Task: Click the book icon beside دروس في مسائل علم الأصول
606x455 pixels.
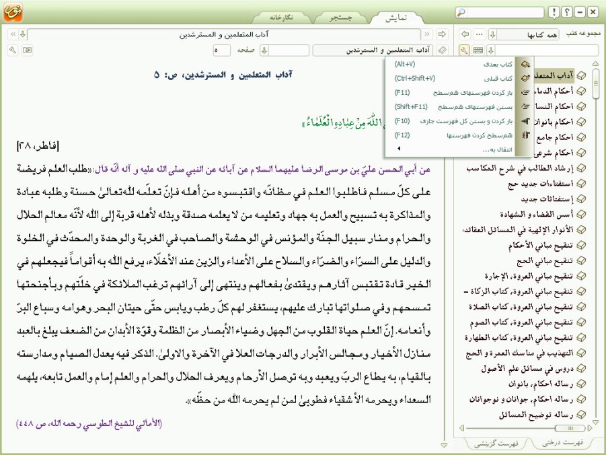Action: [x=581, y=369]
